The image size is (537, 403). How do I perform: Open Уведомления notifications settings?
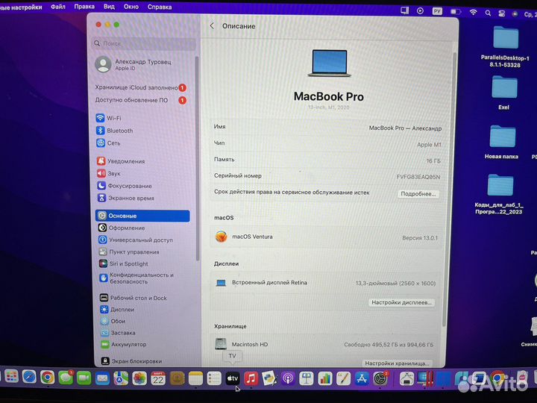(121, 161)
